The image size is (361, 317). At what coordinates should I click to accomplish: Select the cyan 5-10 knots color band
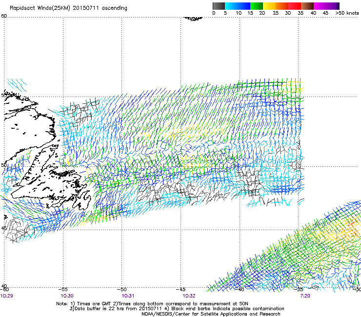(231, 6)
